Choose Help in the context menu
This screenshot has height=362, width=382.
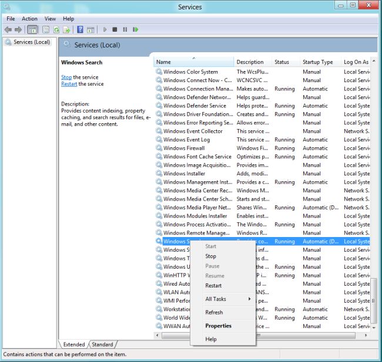[223, 339]
